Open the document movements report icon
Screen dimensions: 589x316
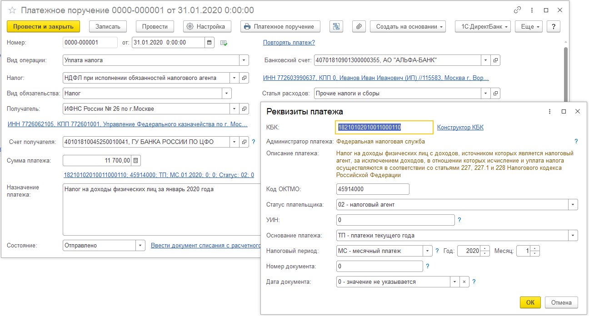pos(336,27)
